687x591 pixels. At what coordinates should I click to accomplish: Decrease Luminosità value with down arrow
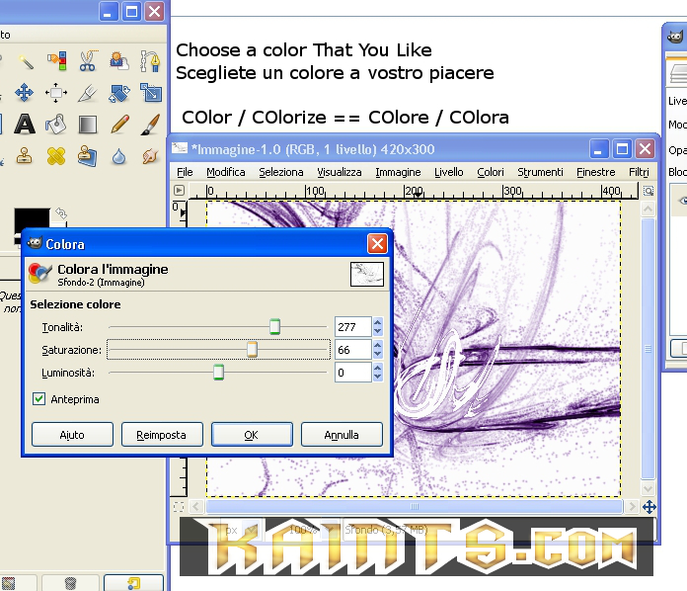378,378
